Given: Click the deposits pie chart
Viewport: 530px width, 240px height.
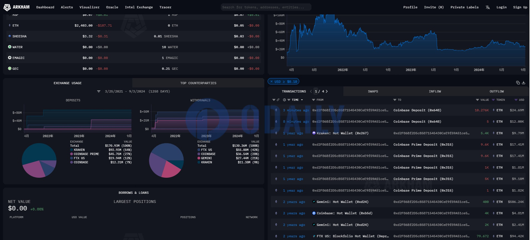Looking at the screenshot, I should [x=39, y=160].
